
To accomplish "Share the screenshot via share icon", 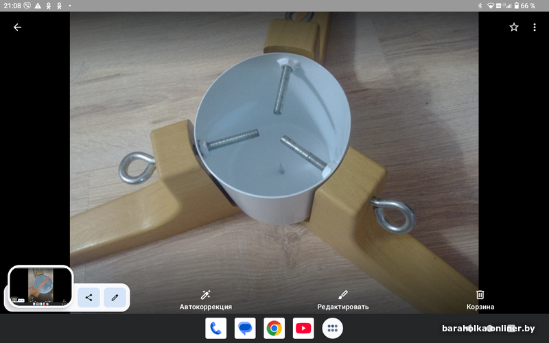I will [x=89, y=298].
